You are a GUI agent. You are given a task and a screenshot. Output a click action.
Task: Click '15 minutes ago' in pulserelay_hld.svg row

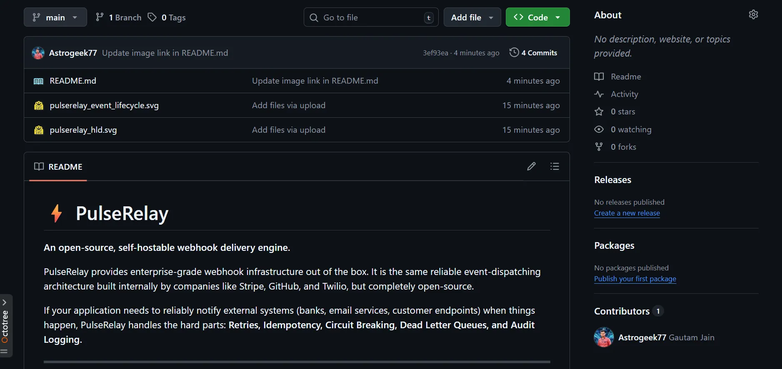point(531,130)
